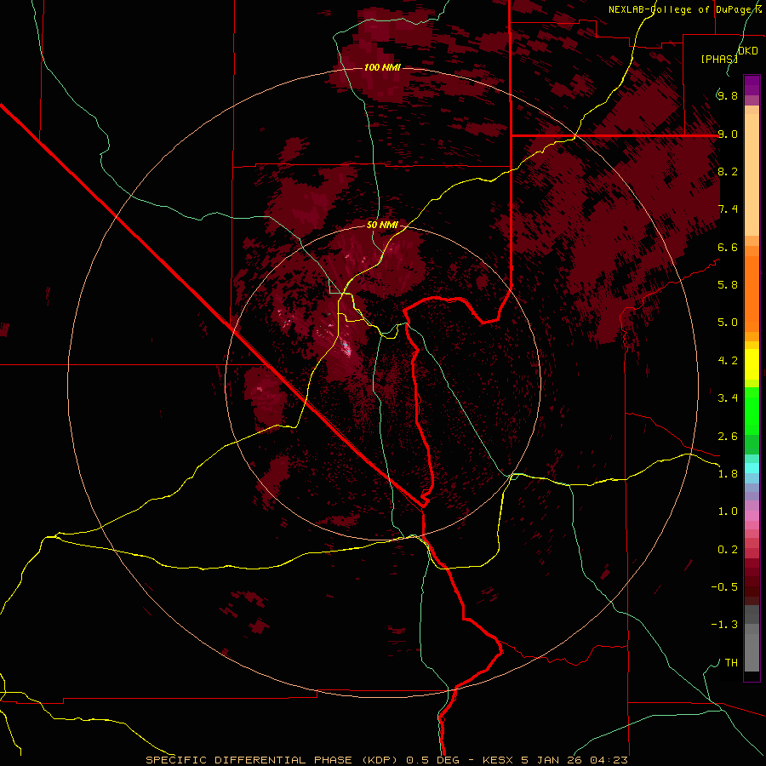Click the 3.4 color scale value
Image resolution: width=766 pixels, height=766 pixels.
[x=728, y=398]
